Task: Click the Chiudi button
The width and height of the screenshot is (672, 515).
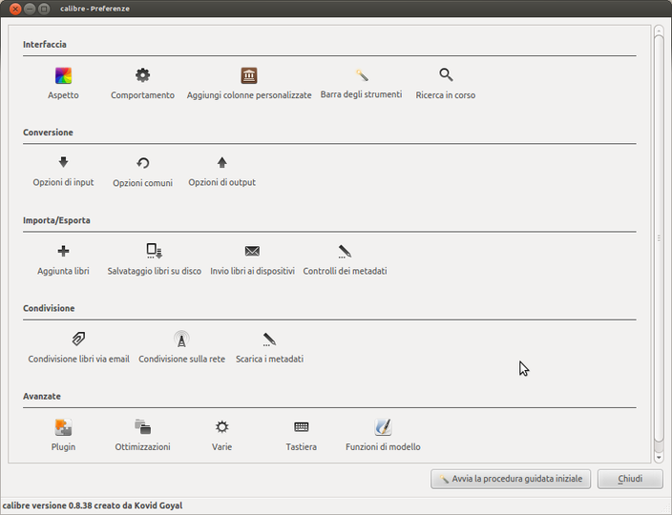Action: 630,479
